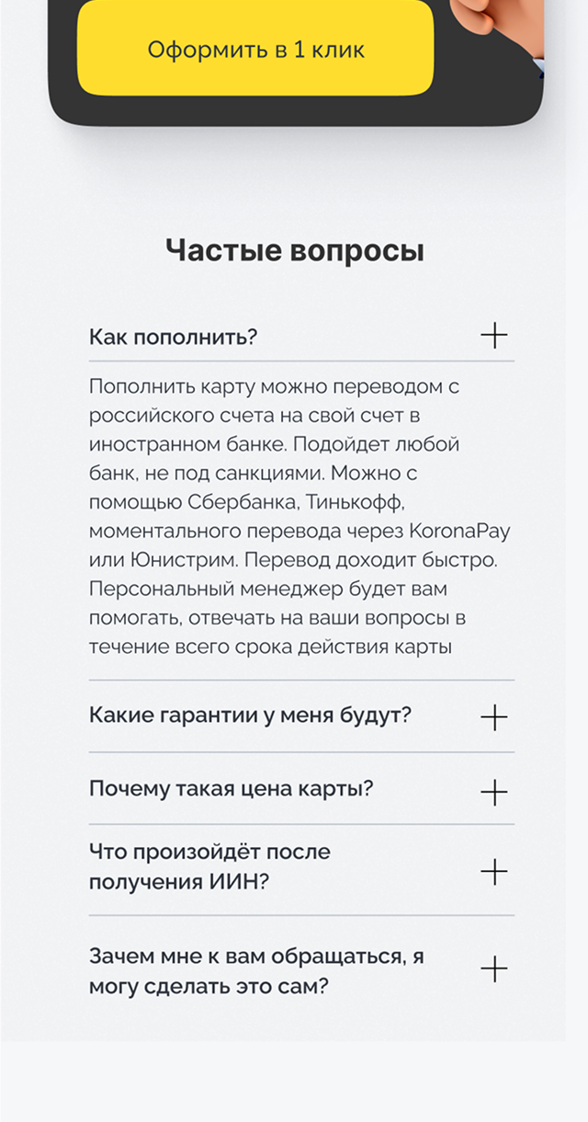This screenshot has height=1122, width=588.
Task: Tap plus icon for 'Что произойдёт после получения ИИН?'
Action: [493, 871]
